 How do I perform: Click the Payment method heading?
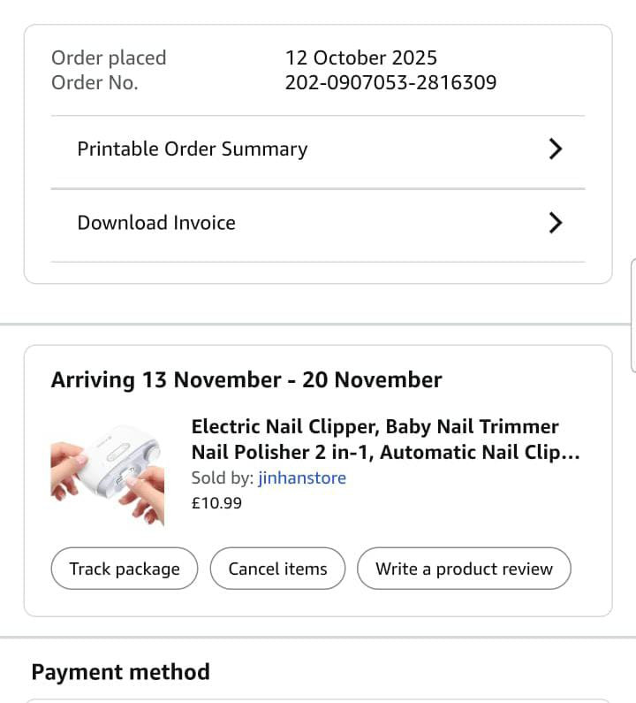[x=120, y=672]
